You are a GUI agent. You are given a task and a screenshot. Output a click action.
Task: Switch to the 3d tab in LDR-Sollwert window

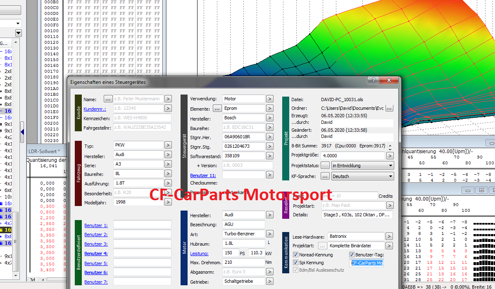tap(32, 280)
